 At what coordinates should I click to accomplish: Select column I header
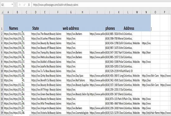(x=97, y=12)
